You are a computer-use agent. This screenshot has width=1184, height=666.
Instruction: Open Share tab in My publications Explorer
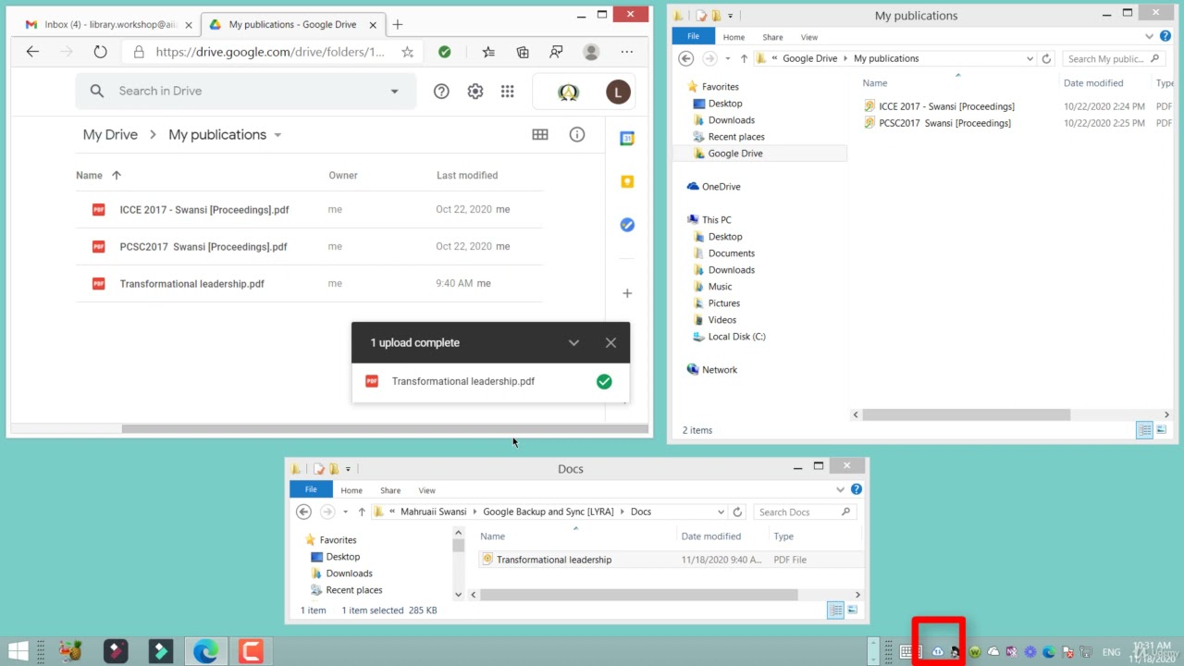(772, 37)
